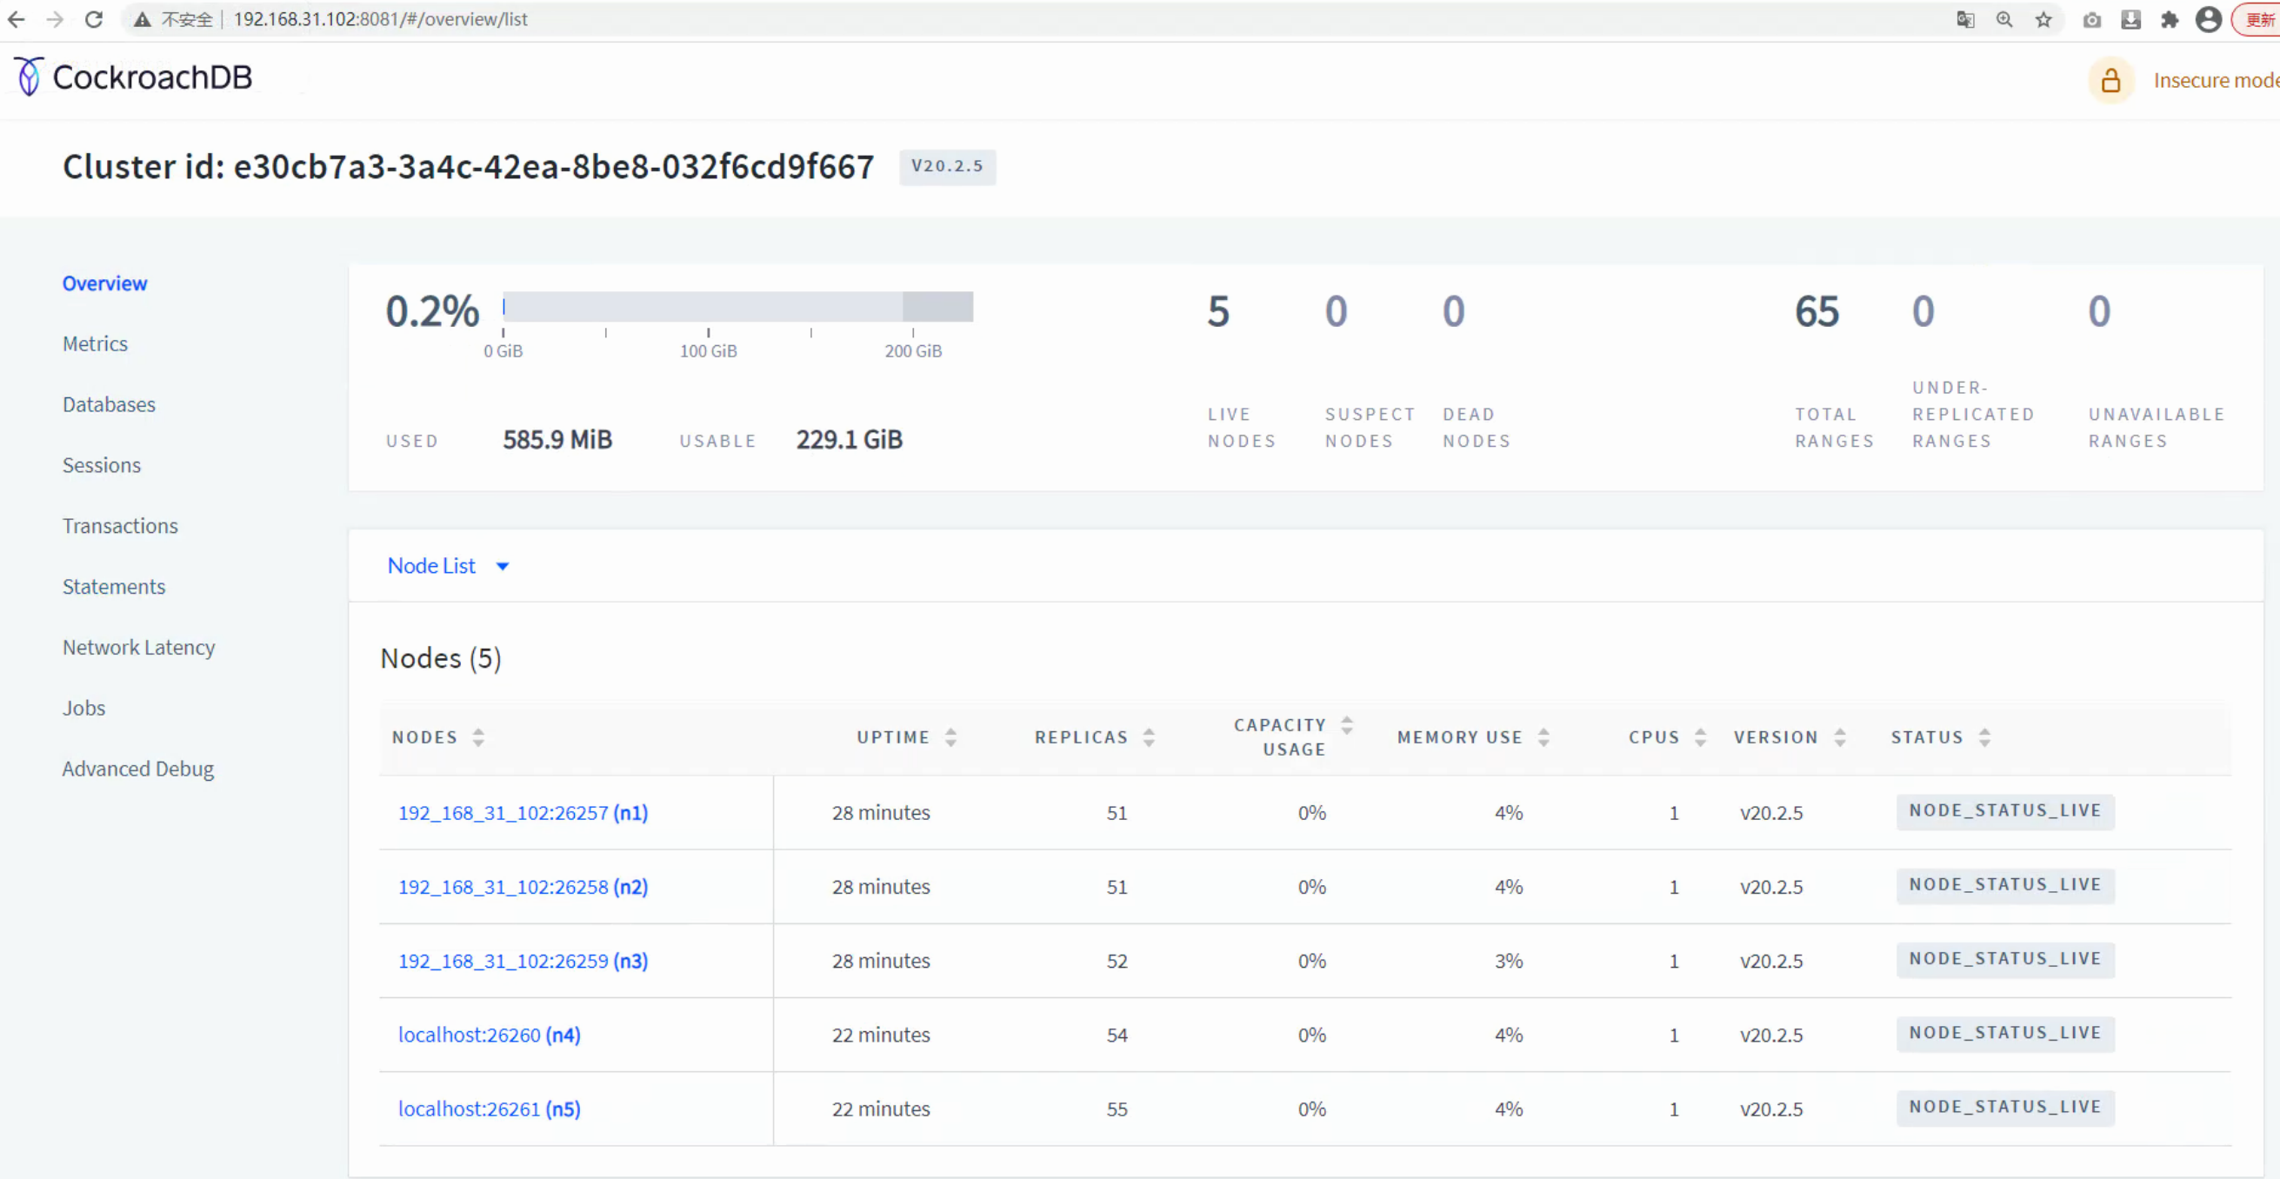2280x1179 pixels.
Task: Click n5's NODE_STATUS_LIVE badge
Action: coord(2004,1109)
